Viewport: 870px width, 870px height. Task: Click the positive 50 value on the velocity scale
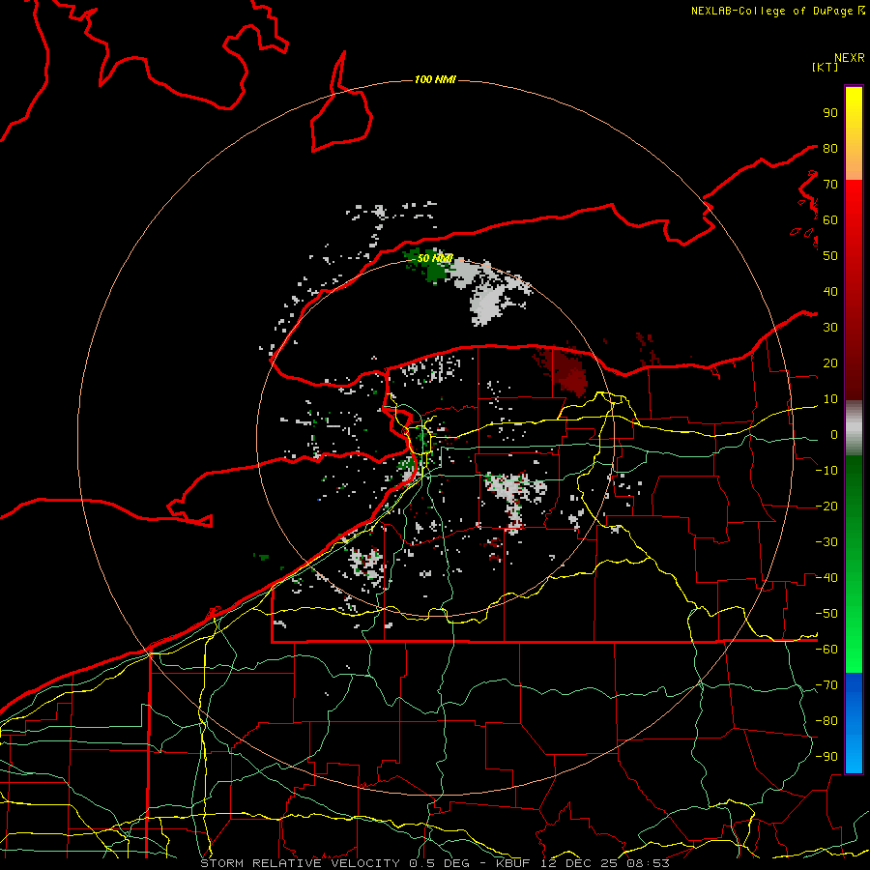coord(830,256)
